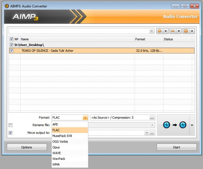Choose MusePack SV8 from the format list
This screenshot has height=169, width=203.
70,136
